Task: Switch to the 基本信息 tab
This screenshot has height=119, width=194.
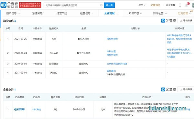Action: 13,13
